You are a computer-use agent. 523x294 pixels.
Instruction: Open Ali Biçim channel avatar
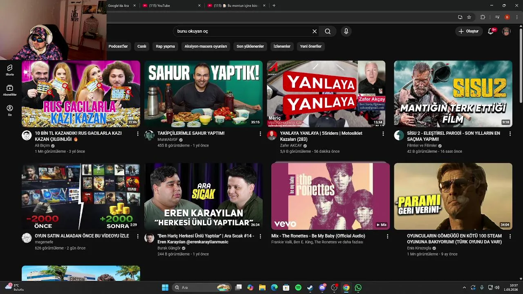tap(27, 136)
